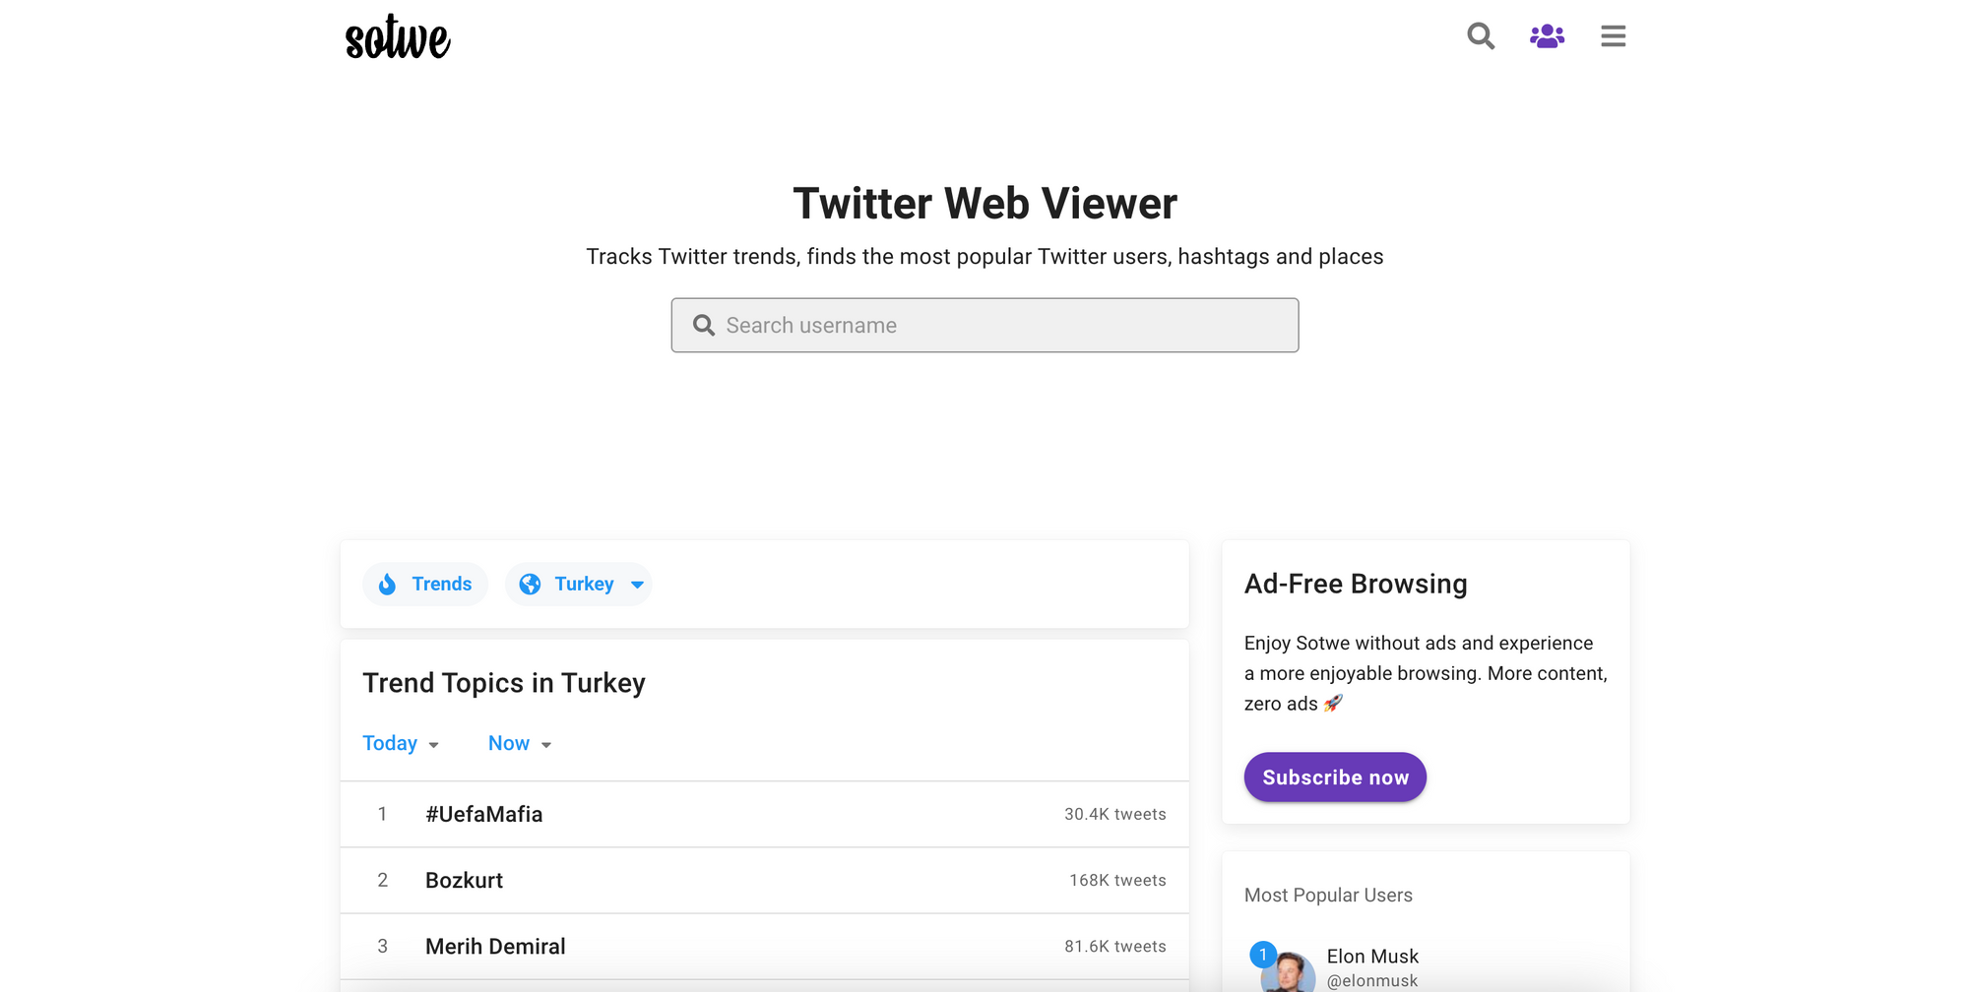Click magnifier icon inside search username field
Viewport: 1969px width, 992px height.
[703, 326]
